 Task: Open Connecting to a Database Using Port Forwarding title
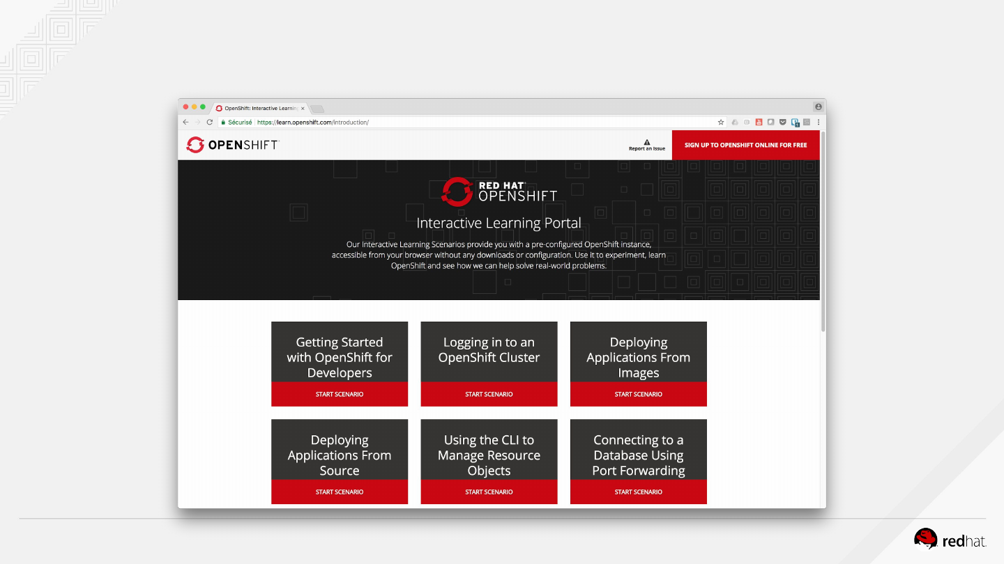point(639,455)
